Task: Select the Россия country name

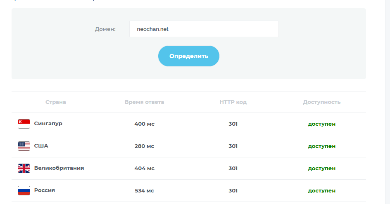Action: point(44,190)
